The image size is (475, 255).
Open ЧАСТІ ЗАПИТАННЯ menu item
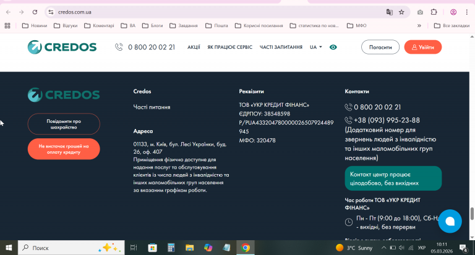281,47
